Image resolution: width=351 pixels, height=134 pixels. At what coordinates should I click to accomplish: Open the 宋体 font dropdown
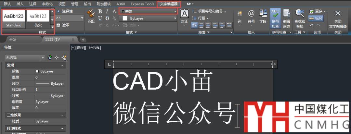148,11
